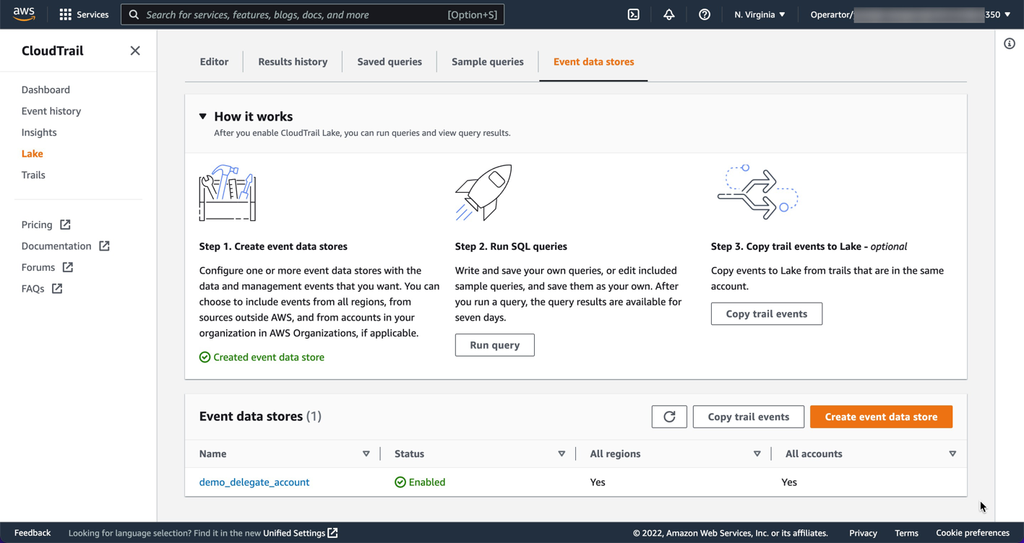Go to Dashboard in the sidebar
1024x543 pixels.
point(46,90)
